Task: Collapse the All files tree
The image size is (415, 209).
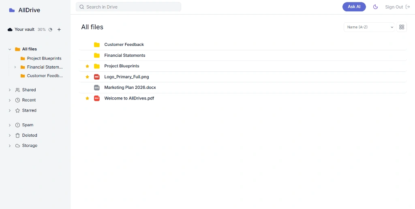Action: coord(10,49)
